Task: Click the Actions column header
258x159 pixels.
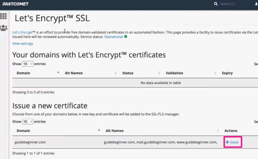Action: coord(231,131)
